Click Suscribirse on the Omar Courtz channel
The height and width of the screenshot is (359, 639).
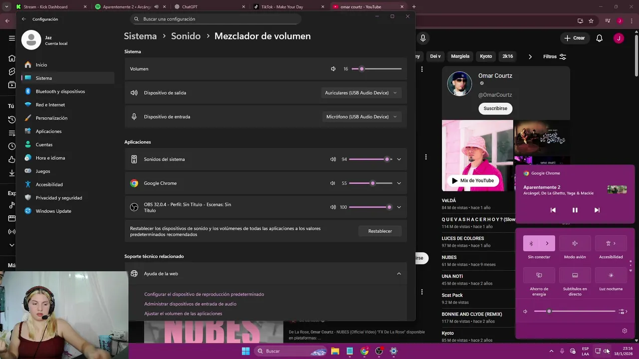point(495,108)
